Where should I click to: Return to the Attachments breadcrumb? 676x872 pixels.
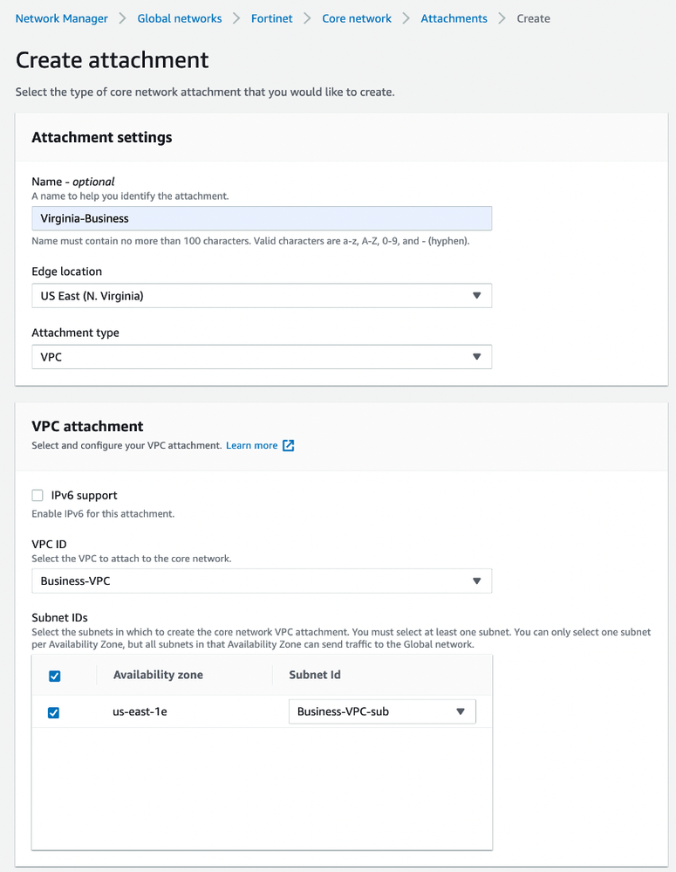[x=454, y=18]
